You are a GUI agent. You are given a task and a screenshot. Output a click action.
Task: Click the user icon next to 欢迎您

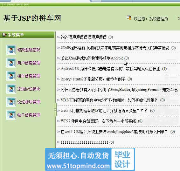[x=129, y=18]
